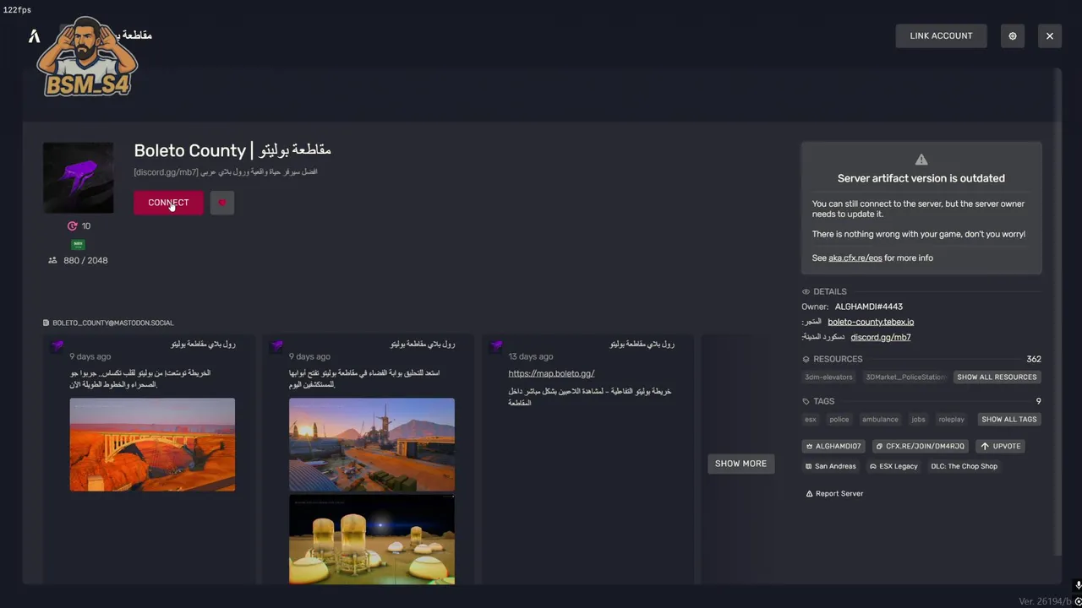The height and width of the screenshot is (608, 1082).
Task: Click the Details eye icon
Action: (x=806, y=292)
